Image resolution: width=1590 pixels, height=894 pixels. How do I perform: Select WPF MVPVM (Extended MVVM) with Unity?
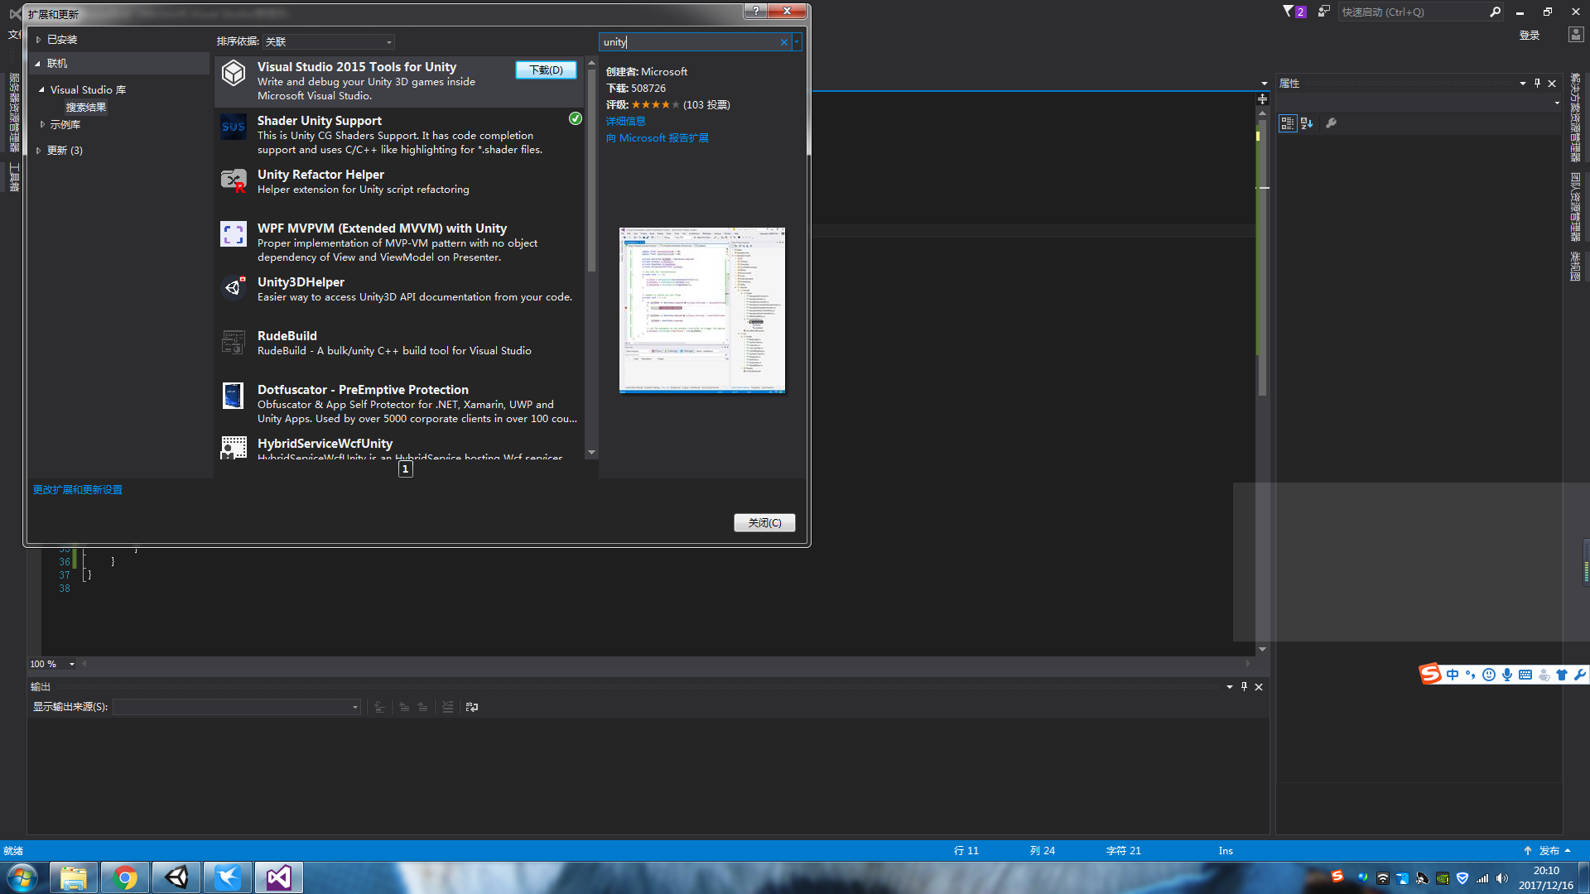pos(399,243)
